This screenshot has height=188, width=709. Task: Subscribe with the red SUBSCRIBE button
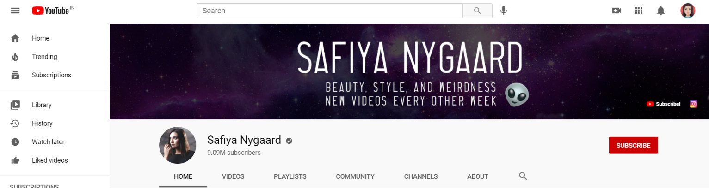(633, 145)
